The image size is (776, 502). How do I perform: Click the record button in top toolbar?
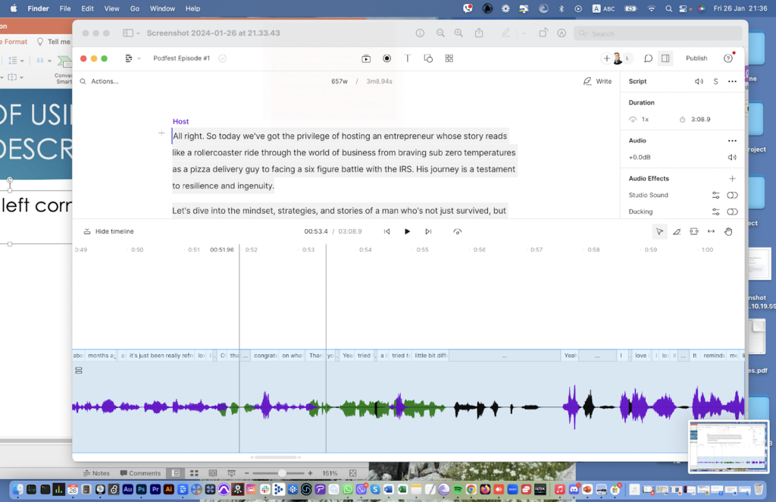pos(386,58)
